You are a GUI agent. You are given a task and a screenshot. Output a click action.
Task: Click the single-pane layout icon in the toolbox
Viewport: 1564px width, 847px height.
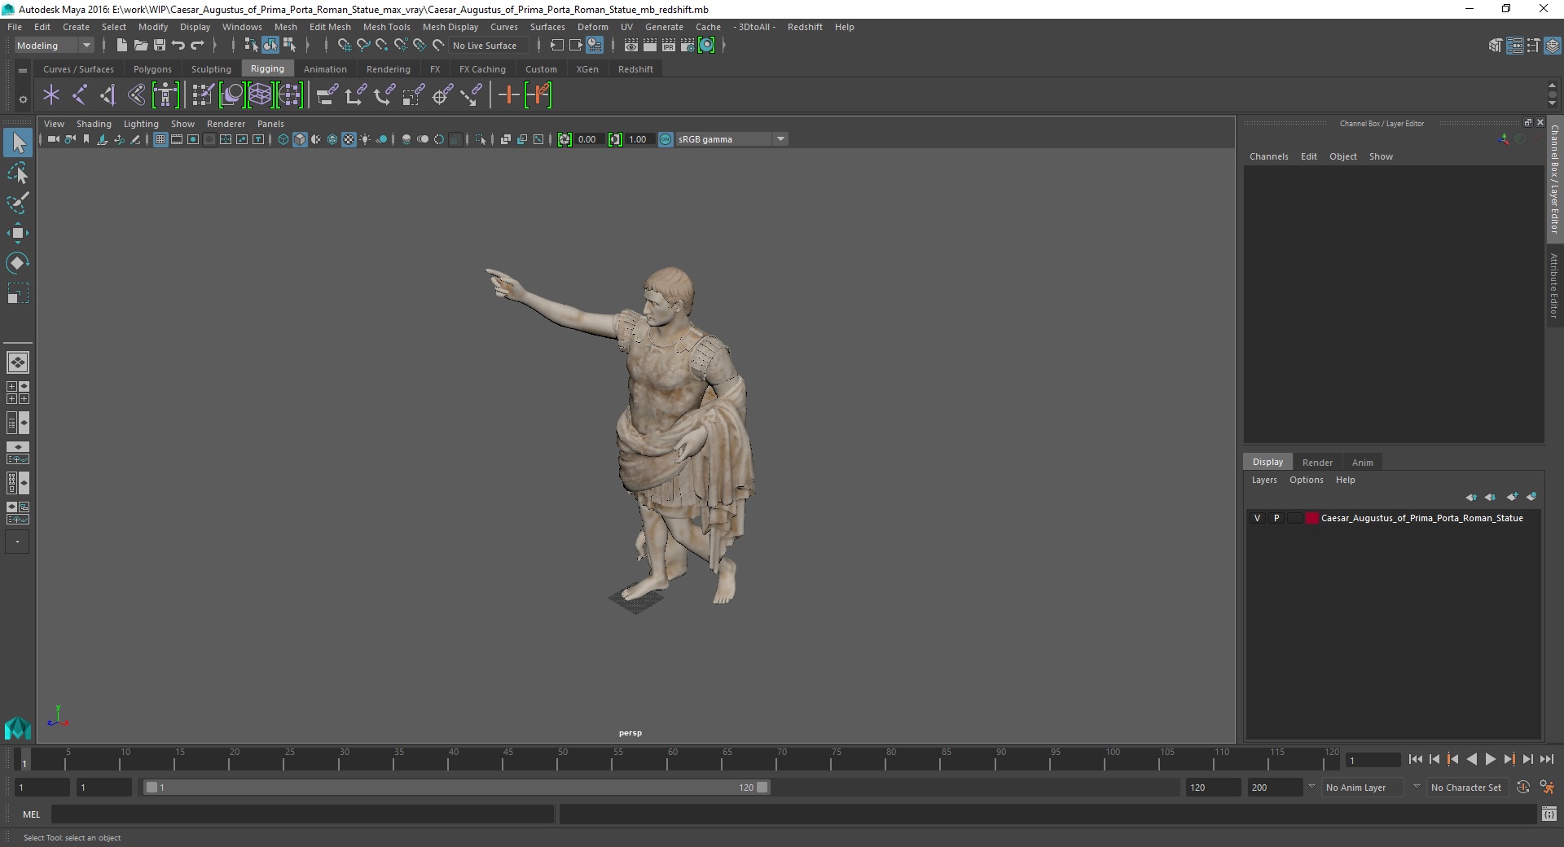pyautogui.click(x=18, y=362)
